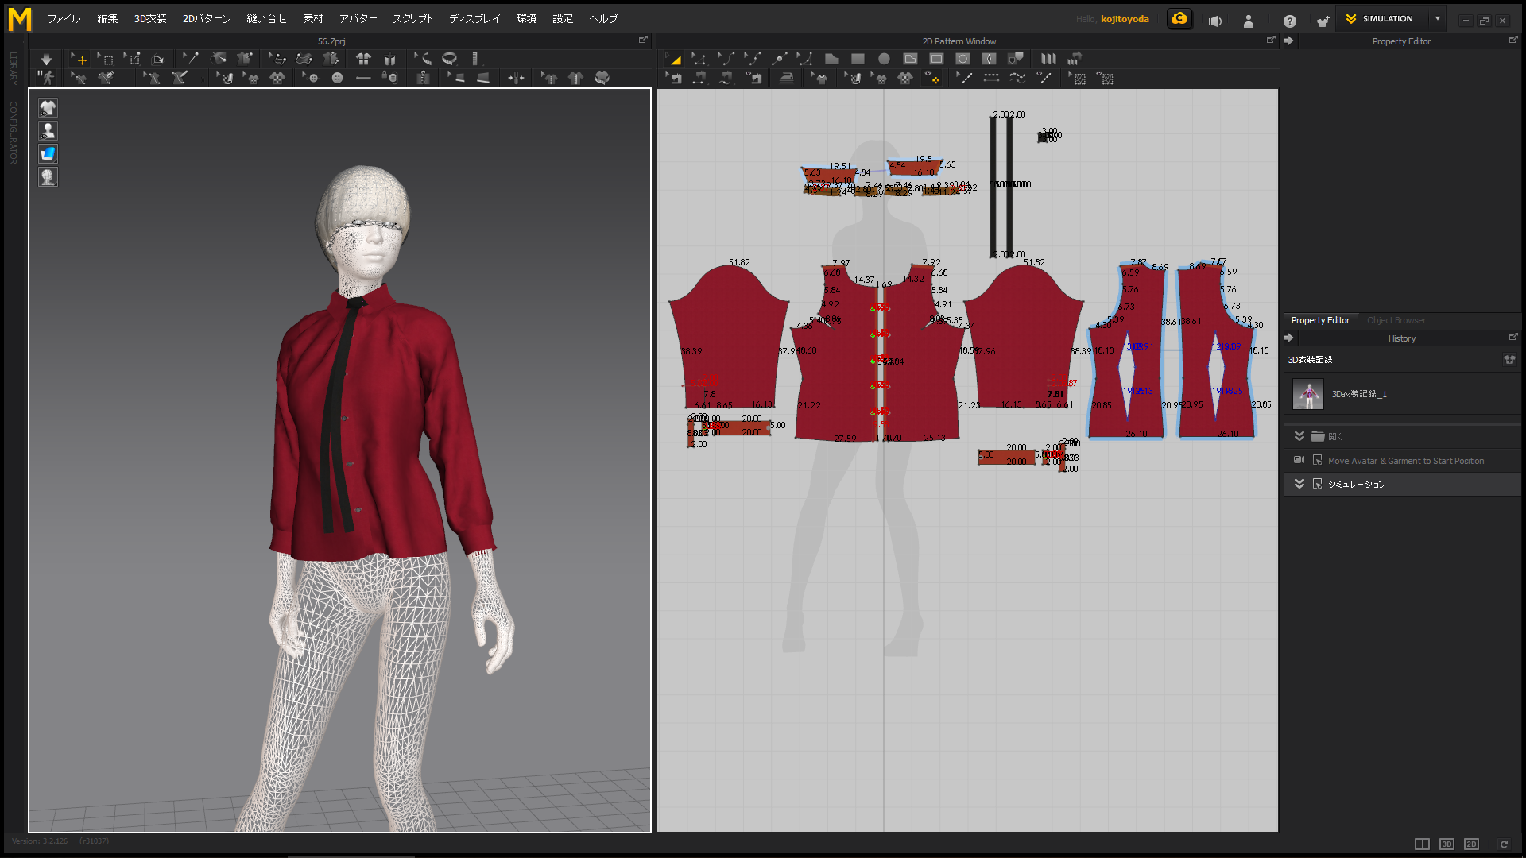Viewport: 1526px width, 858px height.
Task: Expand the 開く history entry
Action: (1299, 436)
